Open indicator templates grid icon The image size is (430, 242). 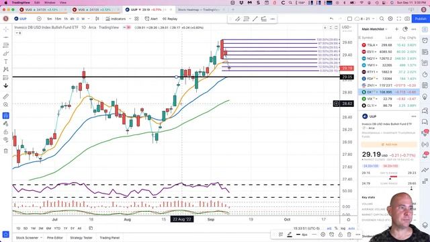click(x=136, y=19)
